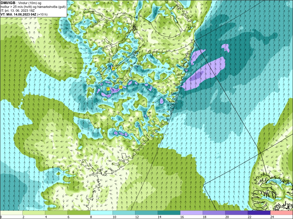Select the 10–12 m/s cyan swatch

pyautogui.click(x=124, y=213)
